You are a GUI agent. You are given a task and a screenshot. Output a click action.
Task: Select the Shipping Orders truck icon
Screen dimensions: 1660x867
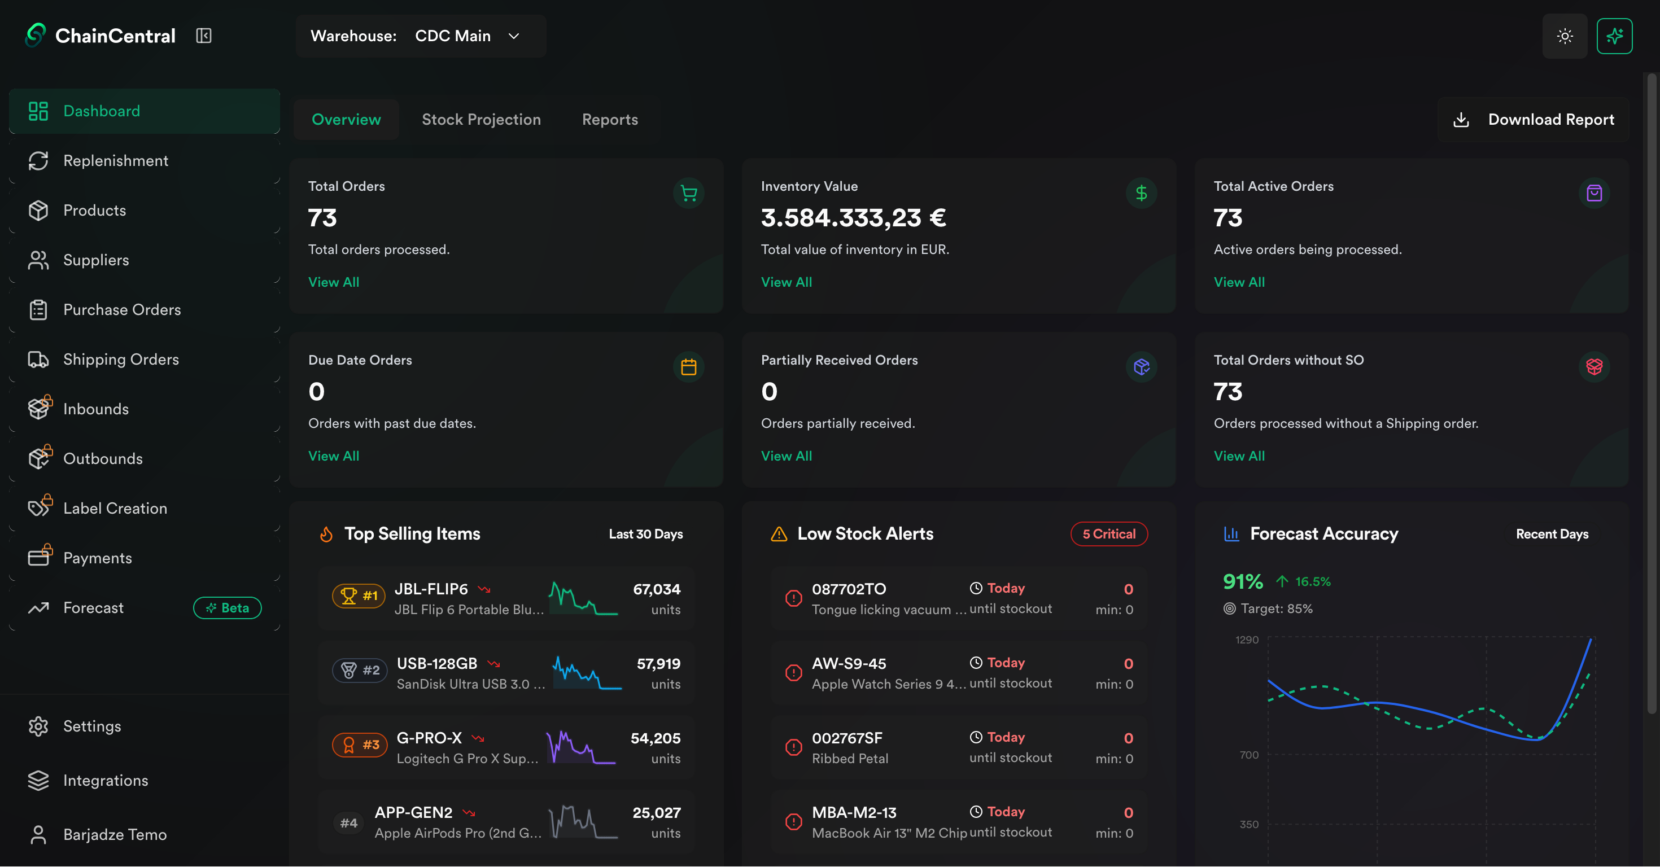(x=38, y=359)
